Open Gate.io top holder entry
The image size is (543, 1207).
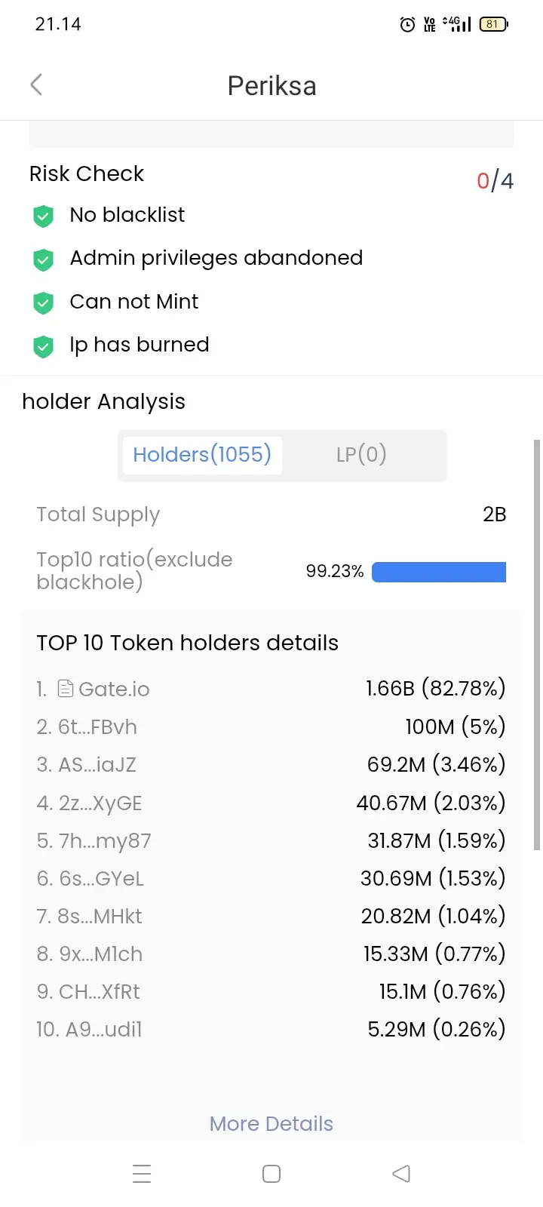[x=271, y=689]
